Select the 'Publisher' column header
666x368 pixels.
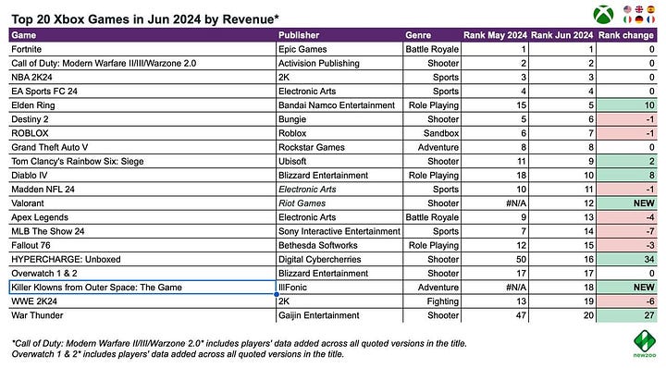(339, 35)
